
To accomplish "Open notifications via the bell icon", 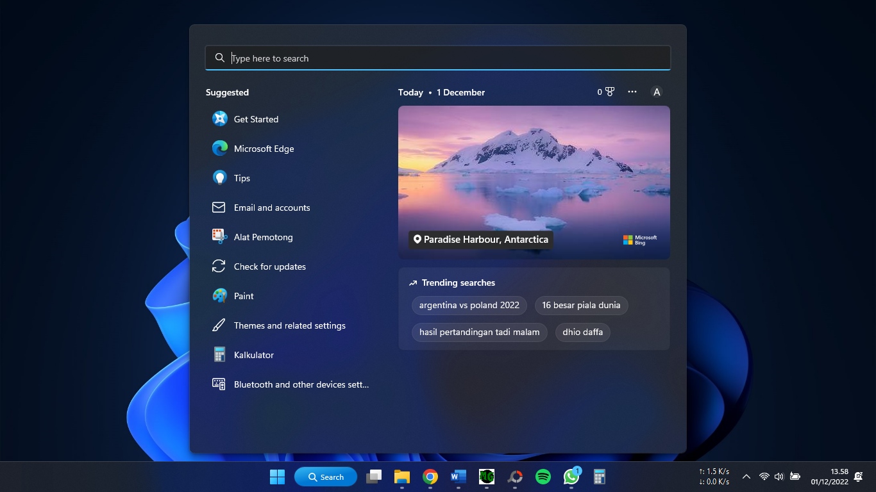I will click(859, 477).
